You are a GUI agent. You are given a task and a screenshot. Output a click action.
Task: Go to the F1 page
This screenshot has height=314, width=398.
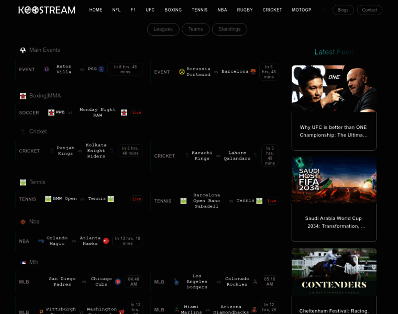133,10
